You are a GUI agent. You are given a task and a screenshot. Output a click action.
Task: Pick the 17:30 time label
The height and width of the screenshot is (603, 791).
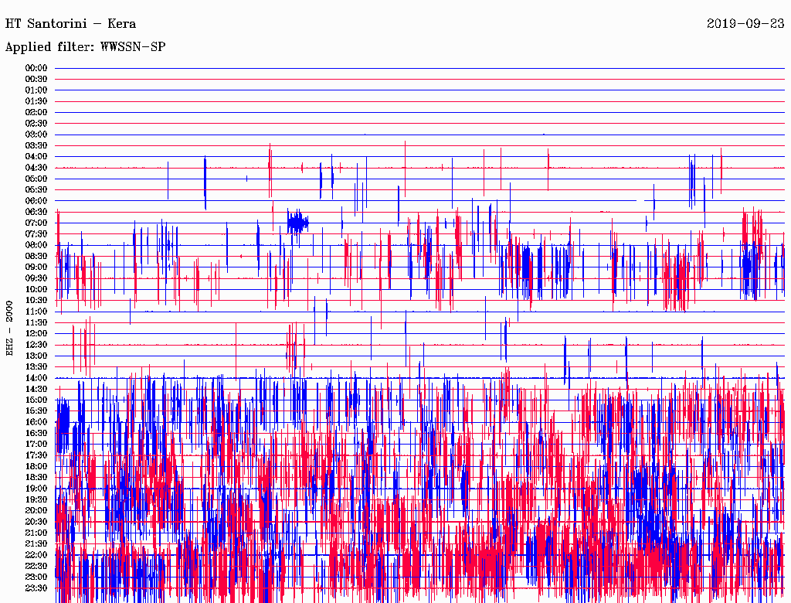click(36, 455)
